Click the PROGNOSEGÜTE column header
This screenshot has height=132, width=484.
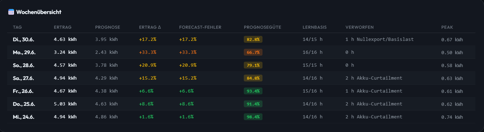(x=262, y=27)
